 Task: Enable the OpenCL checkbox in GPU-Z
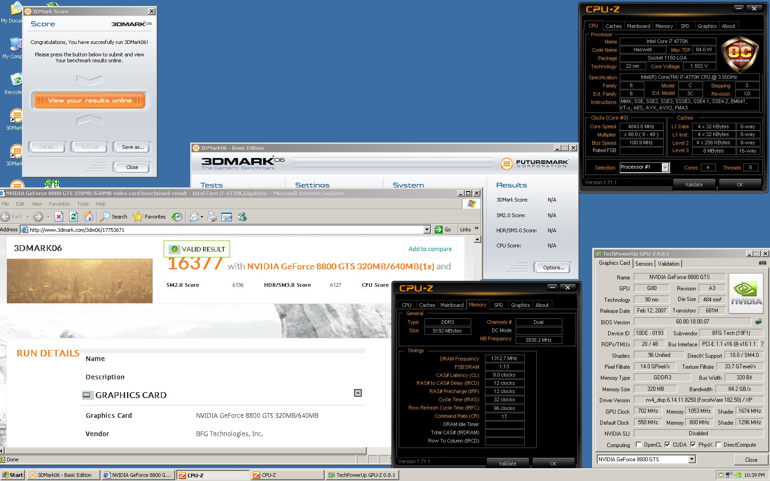pyautogui.click(x=638, y=444)
